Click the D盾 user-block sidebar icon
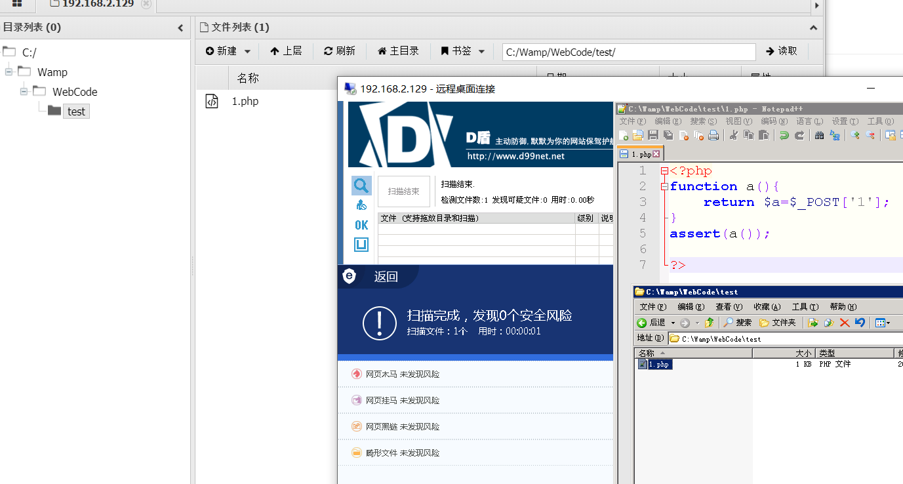This screenshot has width=903, height=484. tap(361, 205)
